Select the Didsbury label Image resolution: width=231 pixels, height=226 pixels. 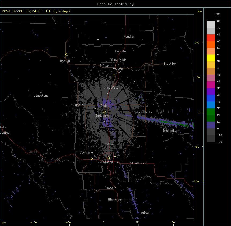tap(103, 116)
